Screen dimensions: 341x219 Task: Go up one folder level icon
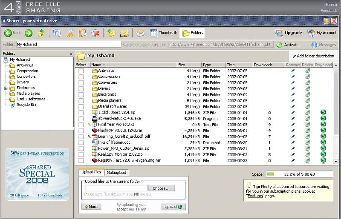point(41,33)
